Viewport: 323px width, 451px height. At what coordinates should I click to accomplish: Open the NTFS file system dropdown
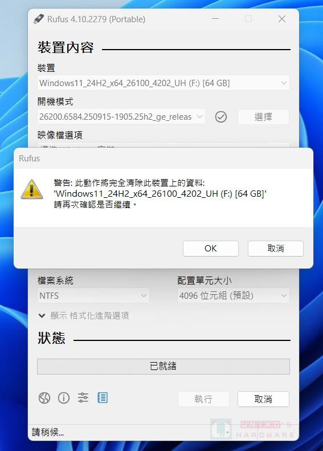93,296
